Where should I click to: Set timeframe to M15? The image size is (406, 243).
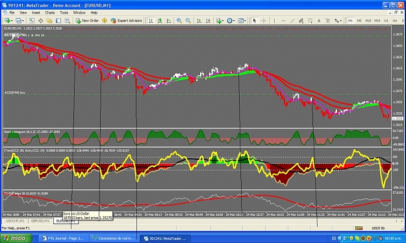(368, 21)
